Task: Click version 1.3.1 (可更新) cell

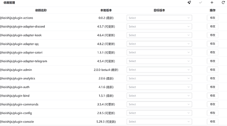Action: pyautogui.click(x=106, y=52)
